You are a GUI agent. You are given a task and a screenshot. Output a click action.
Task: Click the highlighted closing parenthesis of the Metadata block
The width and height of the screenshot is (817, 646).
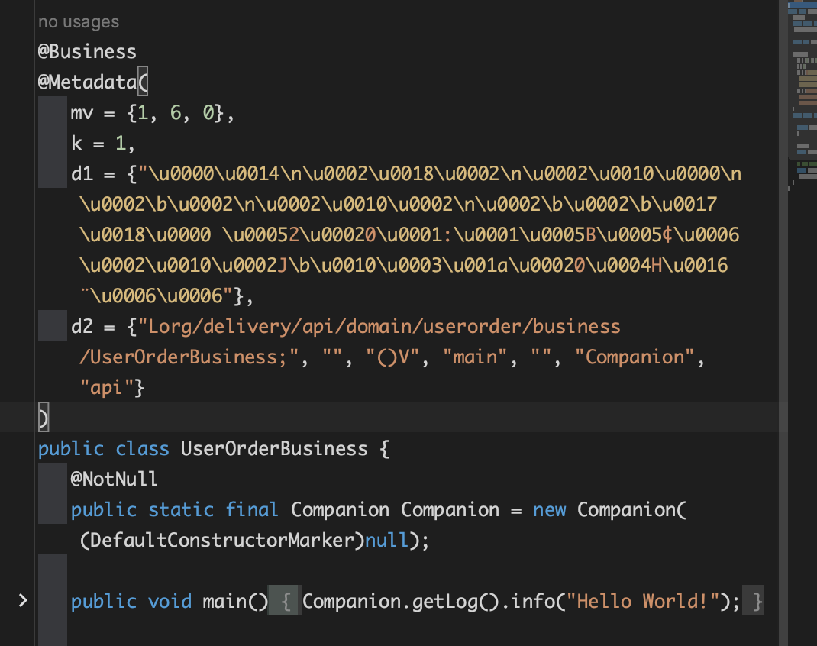(x=43, y=418)
